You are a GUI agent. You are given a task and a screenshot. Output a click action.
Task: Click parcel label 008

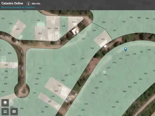(x=5, y=84)
